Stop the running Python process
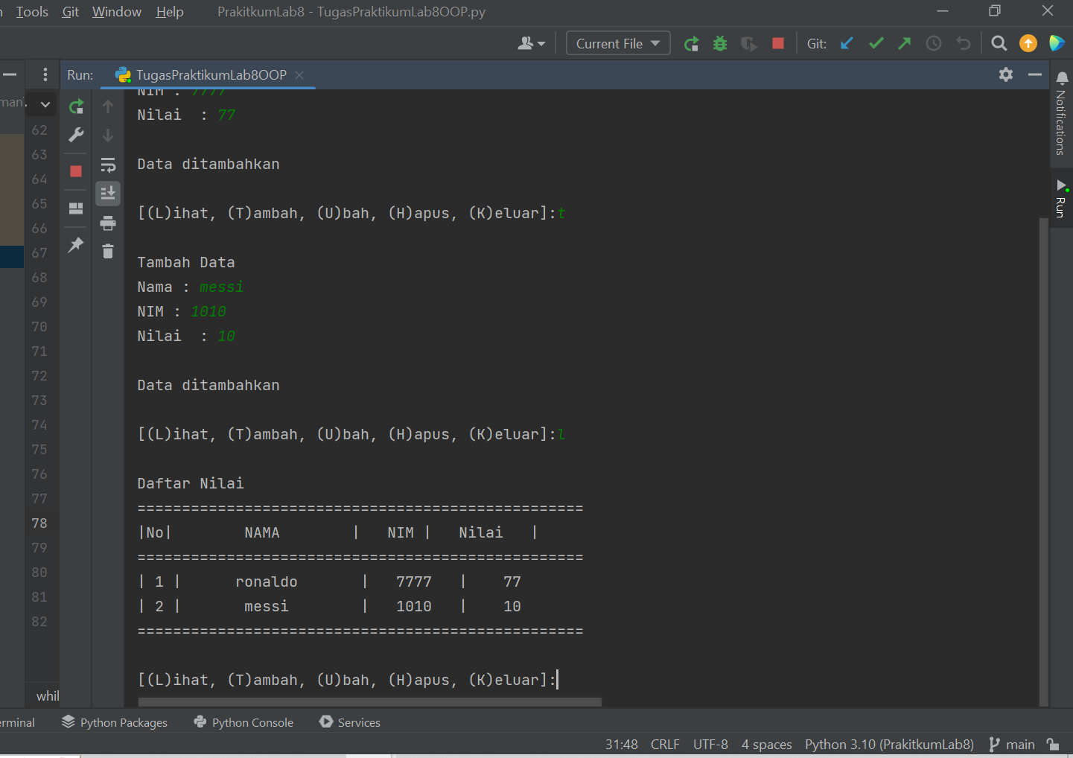Image resolution: width=1073 pixels, height=758 pixels. 75,171
